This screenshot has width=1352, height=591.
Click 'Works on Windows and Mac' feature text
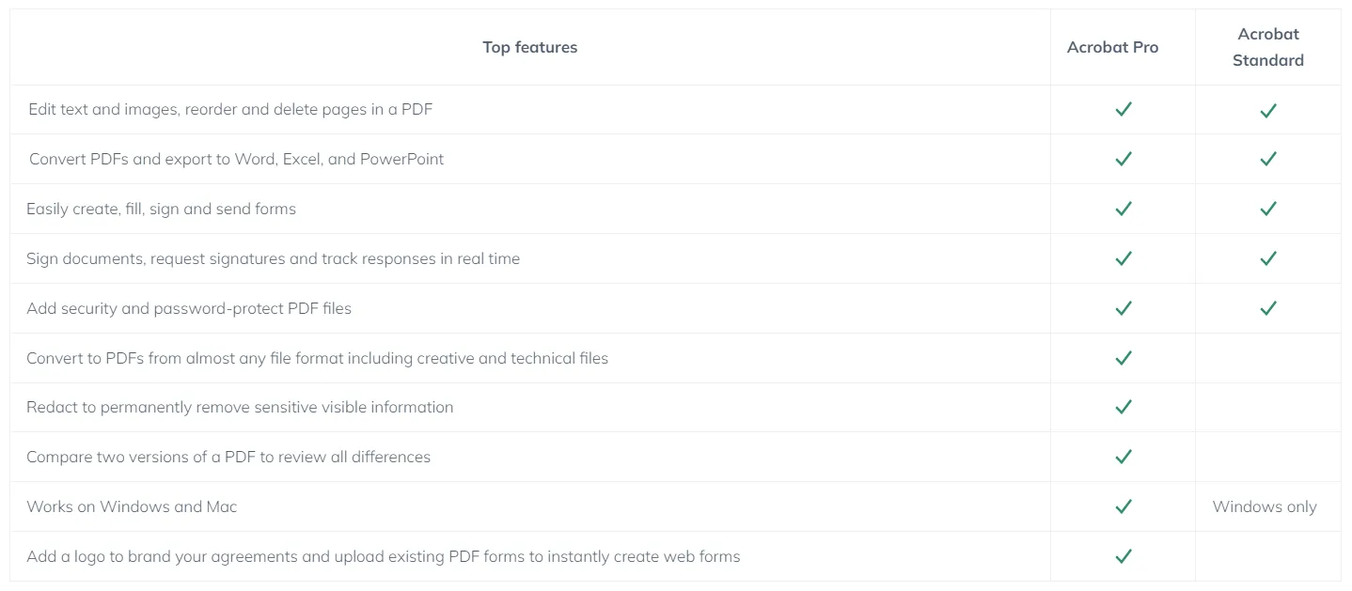[x=132, y=506]
